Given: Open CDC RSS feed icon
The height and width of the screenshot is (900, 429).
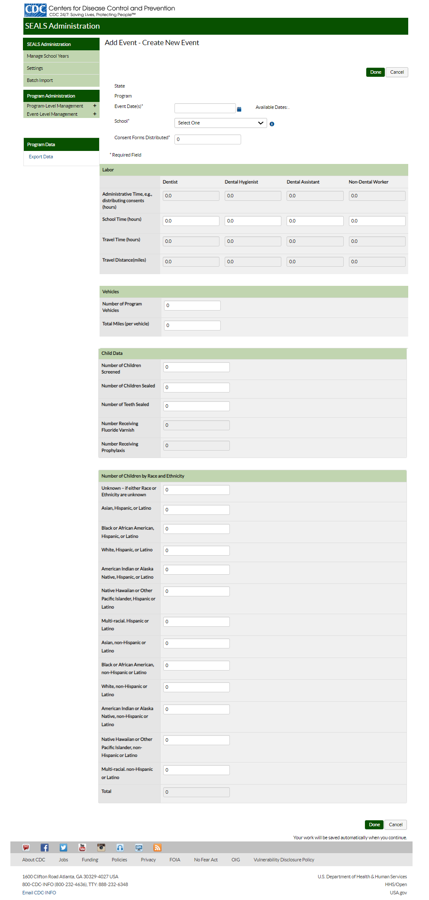Looking at the screenshot, I should pos(158,848).
